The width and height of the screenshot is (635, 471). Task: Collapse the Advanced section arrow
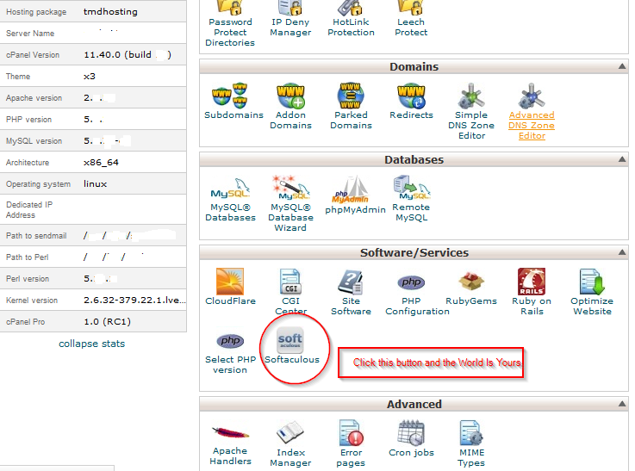coord(622,404)
